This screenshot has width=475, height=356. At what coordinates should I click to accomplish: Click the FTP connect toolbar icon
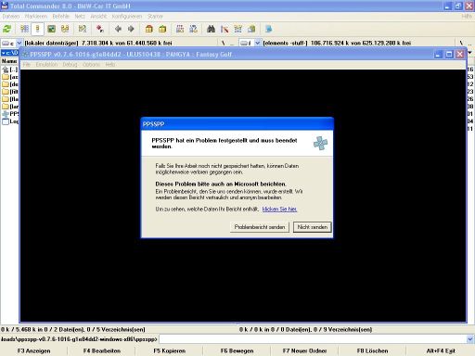pos(180,29)
